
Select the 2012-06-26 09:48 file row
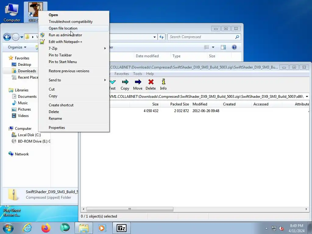point(195,111)
